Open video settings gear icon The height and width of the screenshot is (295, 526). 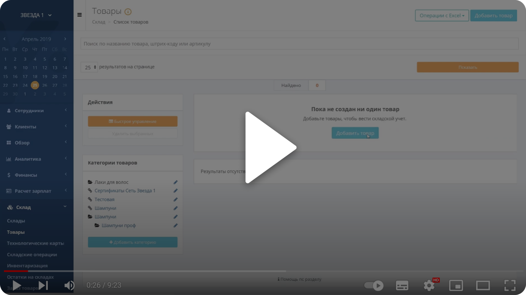(429, 285)
